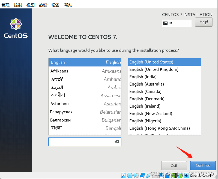This screenshot has width=218, height=179.
Task: Select English (New Zealand) locale
Action: pos(165,113)
